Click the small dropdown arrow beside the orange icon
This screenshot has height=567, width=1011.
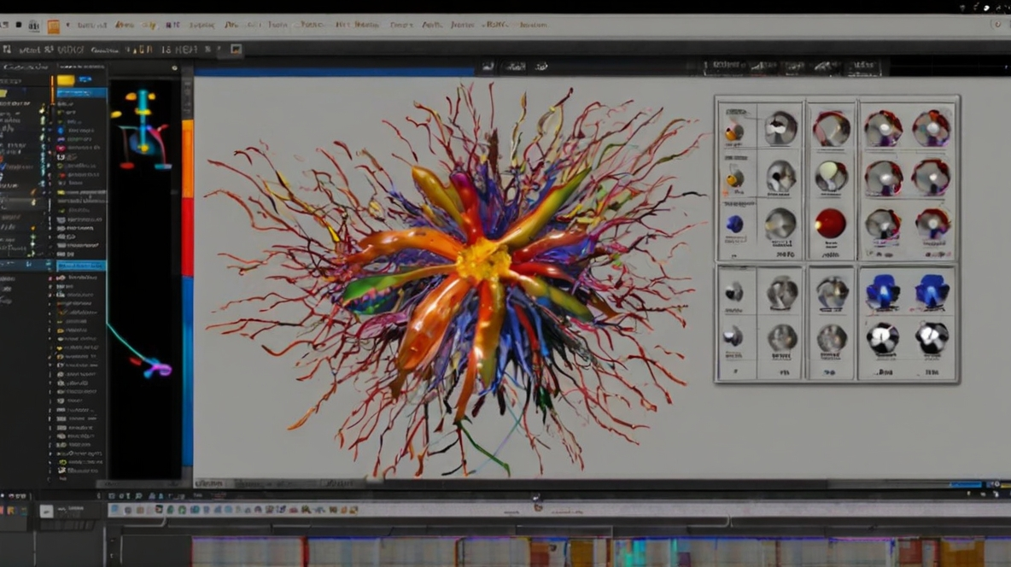[x=68, y=25]
